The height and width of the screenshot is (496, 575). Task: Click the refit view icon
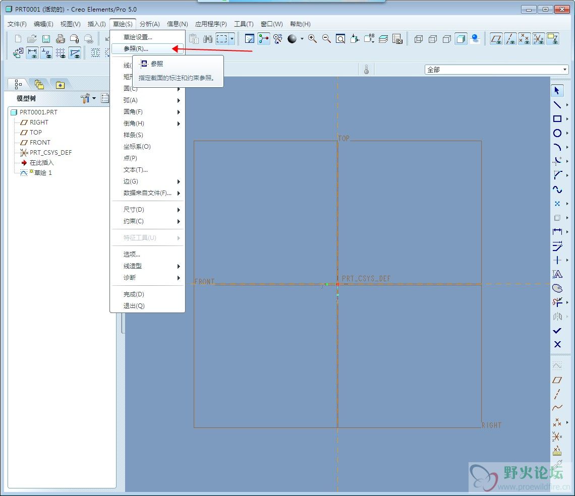(340, 38)
